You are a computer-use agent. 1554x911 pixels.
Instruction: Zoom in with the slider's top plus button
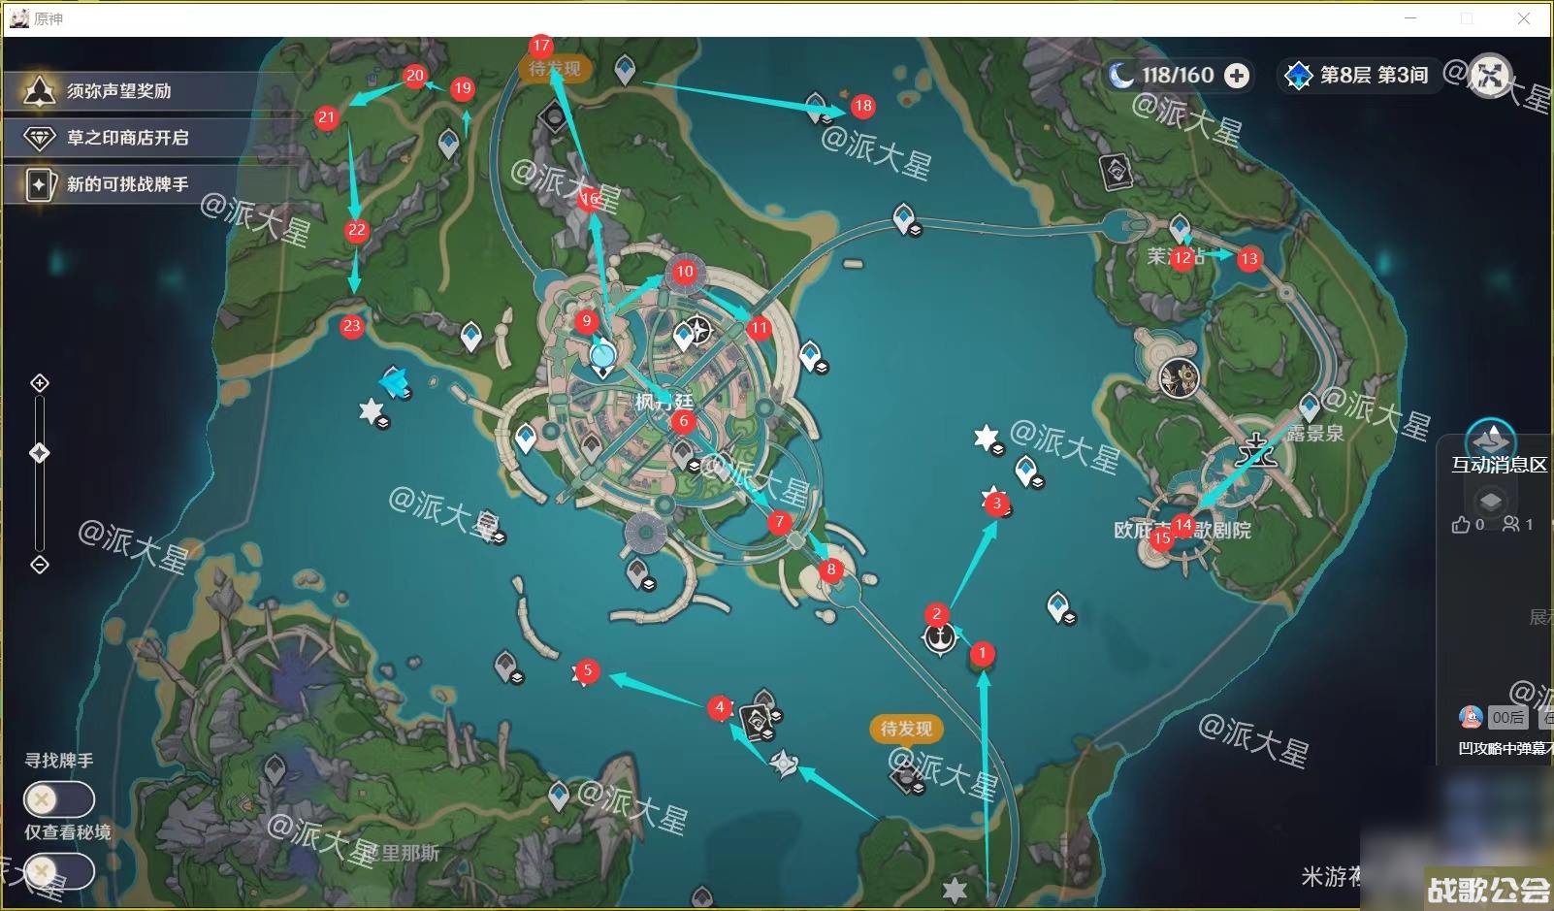(40, 383)
